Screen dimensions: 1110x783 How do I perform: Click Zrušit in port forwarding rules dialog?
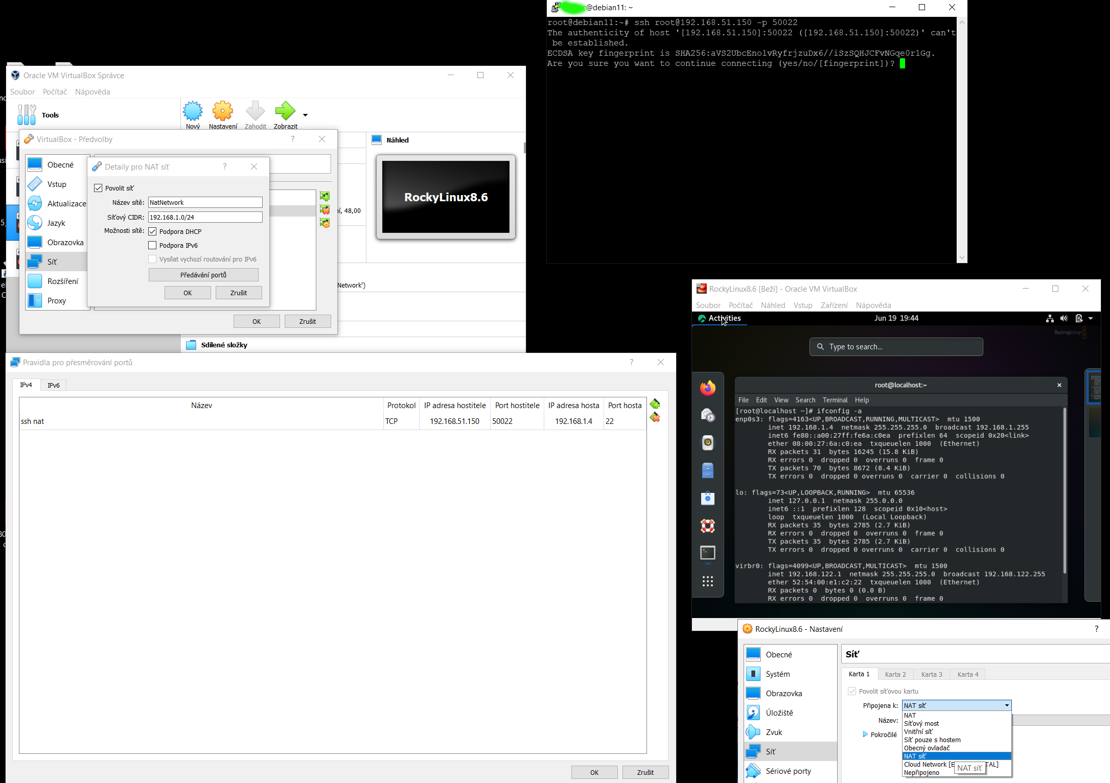(x=645, y=772)
